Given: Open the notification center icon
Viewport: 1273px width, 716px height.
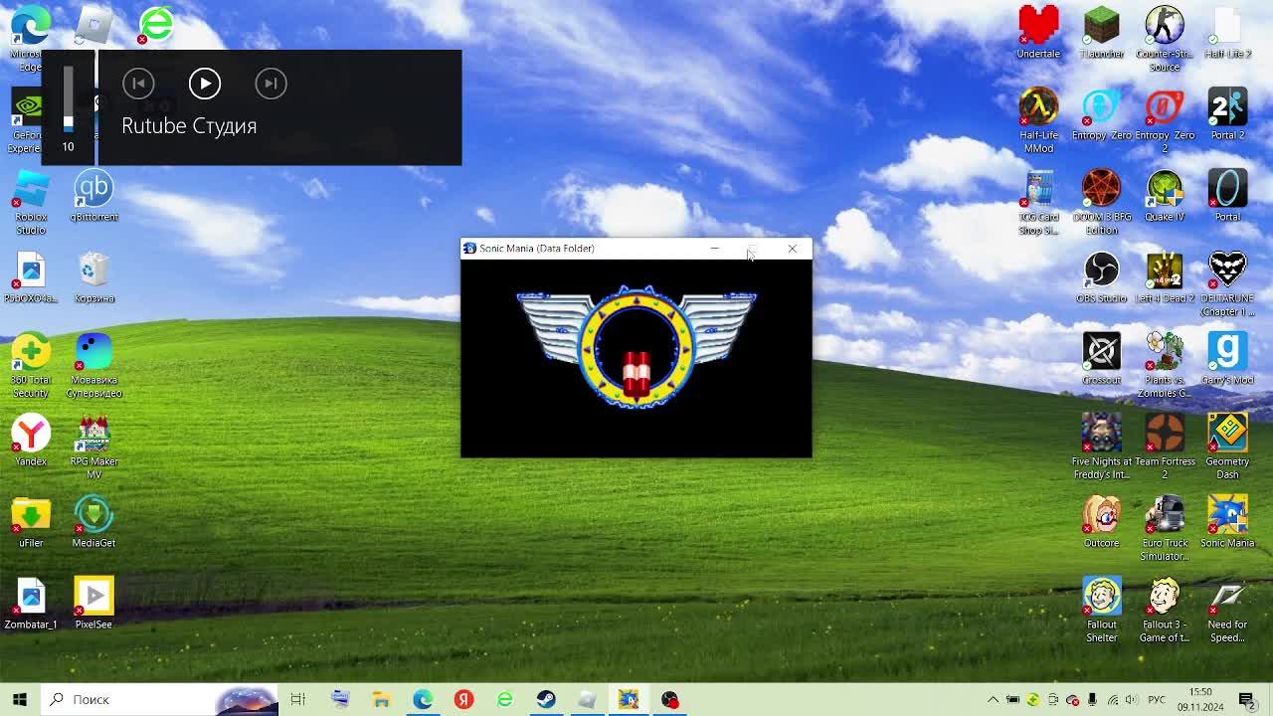Looking at the screenshot, I should [x=1247, y=700].
